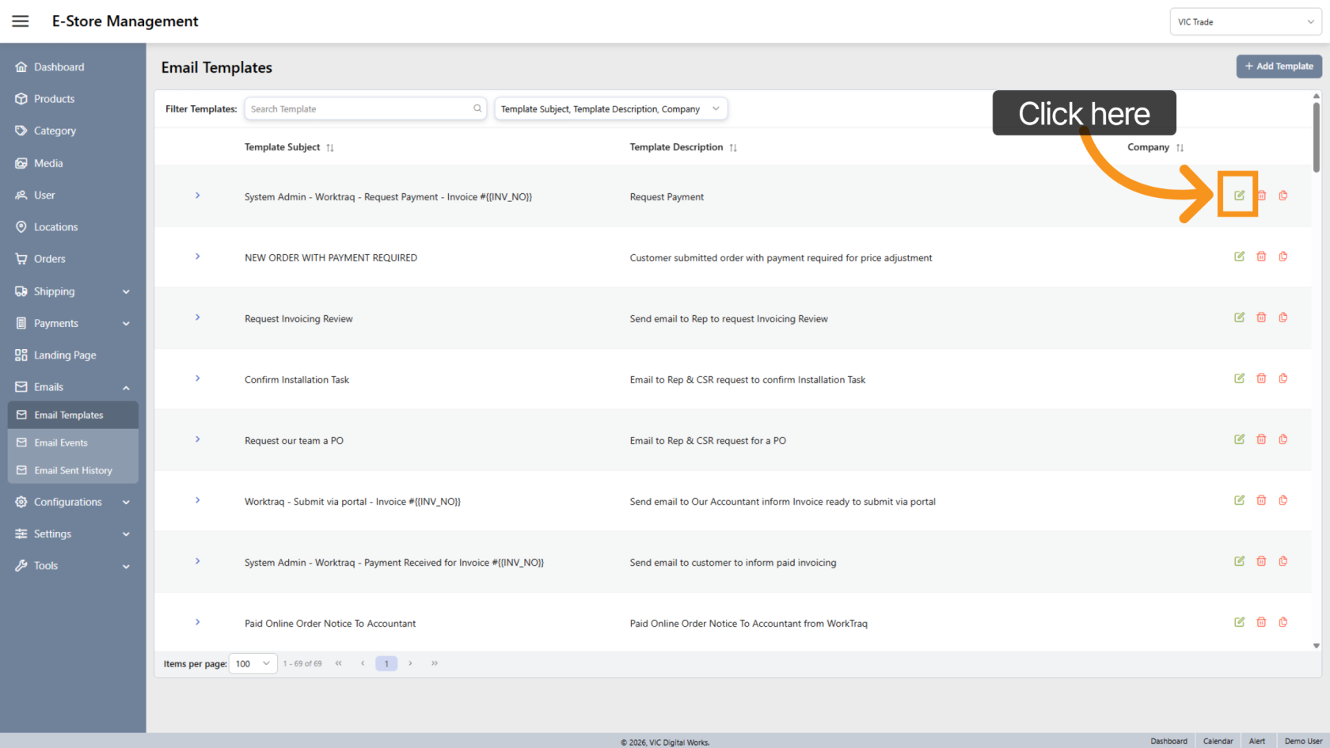Expand the Confirm Installation Task row
Viewport: 1330px width, 748px height.
tap(198, 378)
